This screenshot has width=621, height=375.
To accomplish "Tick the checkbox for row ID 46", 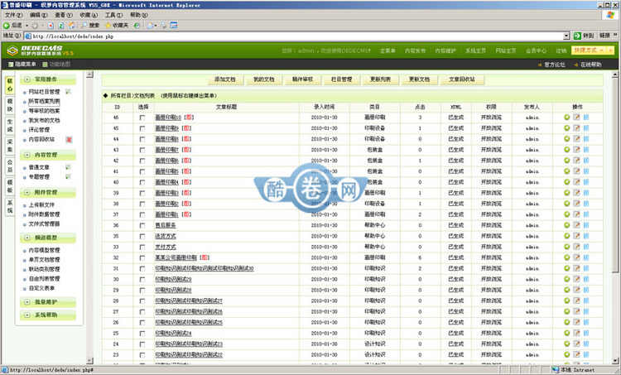I will pos(142,118).
